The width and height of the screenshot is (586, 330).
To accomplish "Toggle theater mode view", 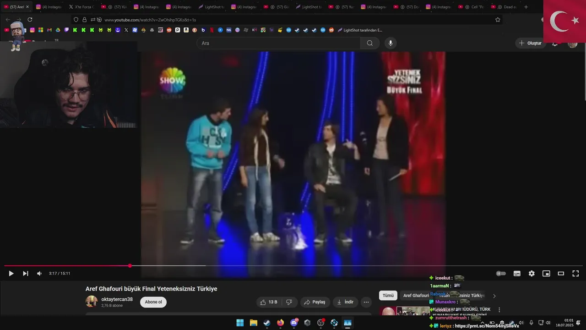I will point(561,274).
